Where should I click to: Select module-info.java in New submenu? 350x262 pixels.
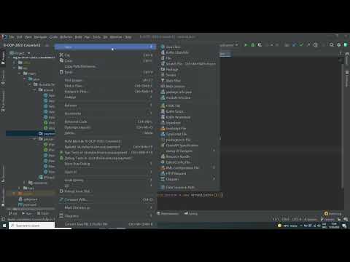(189, 98)
